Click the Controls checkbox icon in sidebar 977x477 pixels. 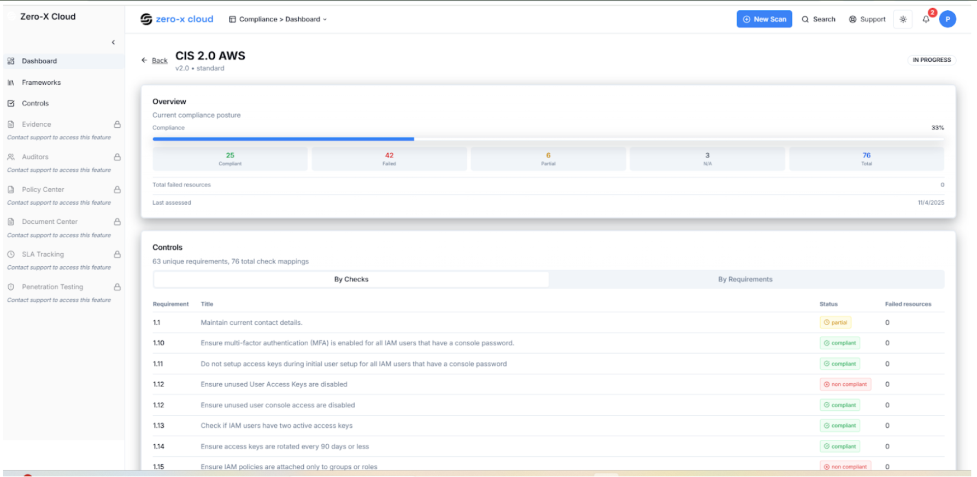(x=11, y=103)
